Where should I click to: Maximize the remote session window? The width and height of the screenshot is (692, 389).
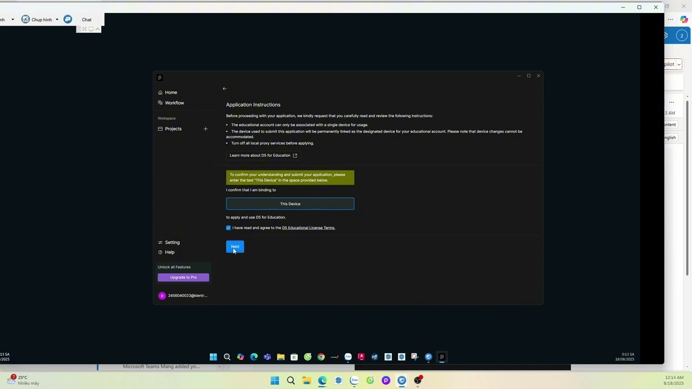click(639, 7)
